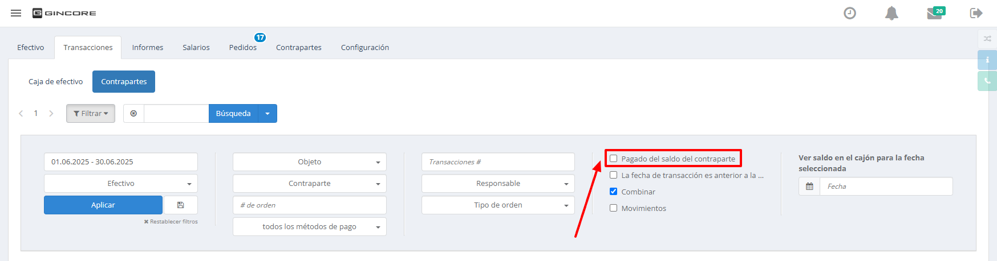Click the 17 badge on Pedidos
Image resolution: width=997 pixels, height=261 pixels.
(x=260, y=38)
